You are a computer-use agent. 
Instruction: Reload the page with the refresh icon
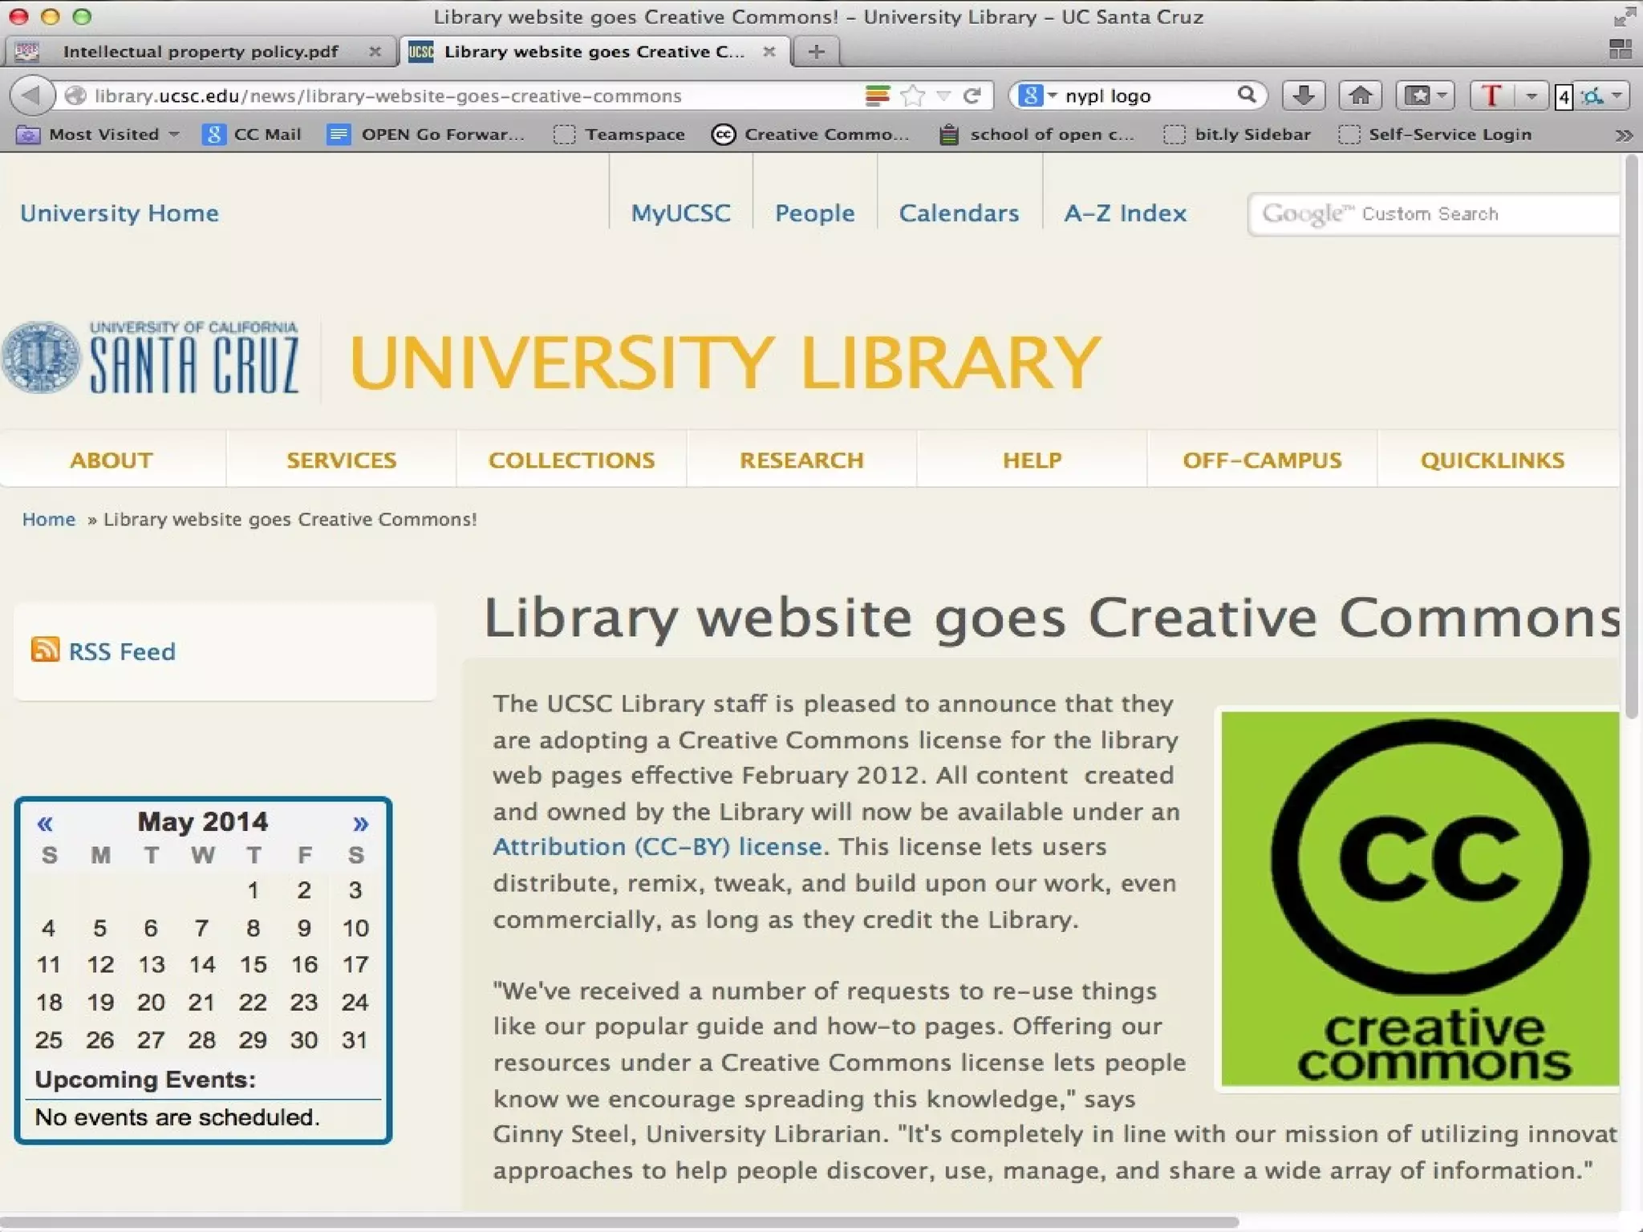pos(972,96)
